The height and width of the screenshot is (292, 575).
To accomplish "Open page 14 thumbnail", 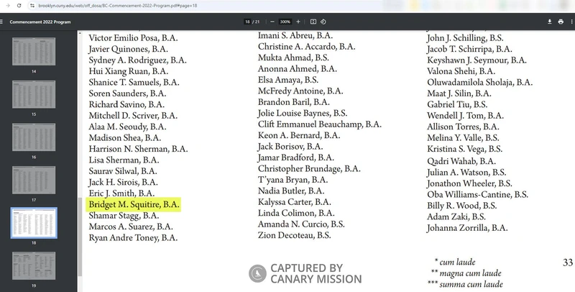I will 34,51.
